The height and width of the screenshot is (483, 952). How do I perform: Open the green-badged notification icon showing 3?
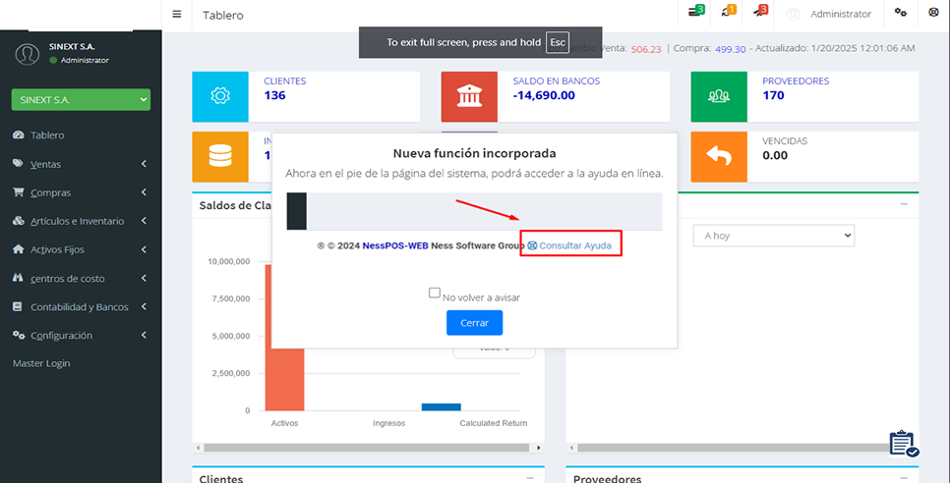click(x=696, y=13)
